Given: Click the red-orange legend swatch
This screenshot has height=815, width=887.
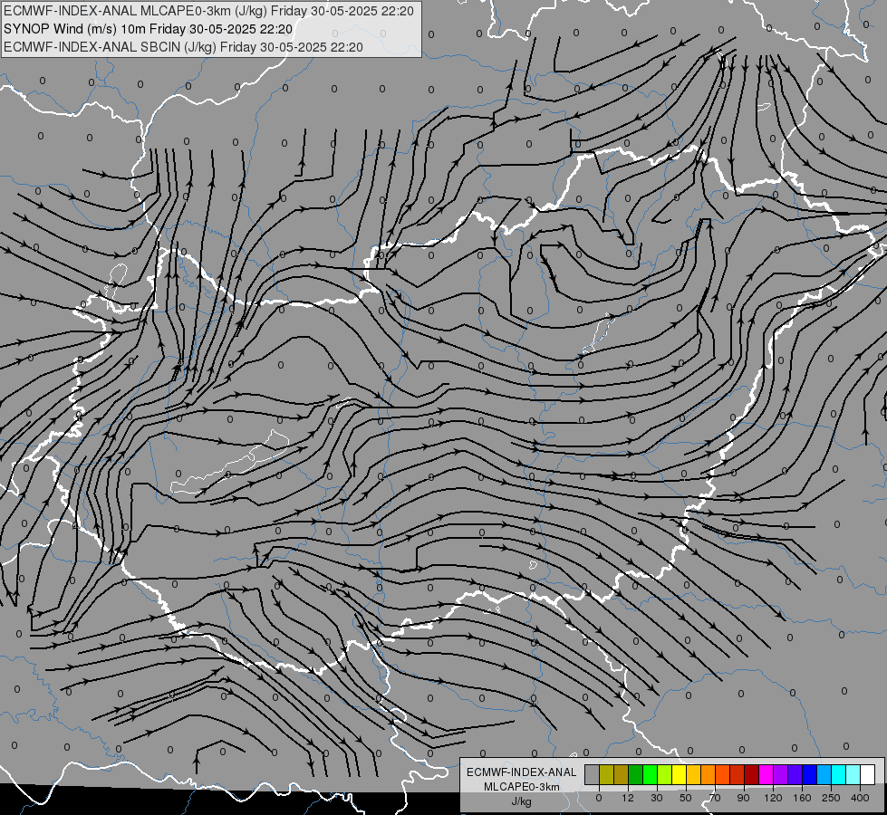Looking at the screenshot, I should click(x=722, y=774).
